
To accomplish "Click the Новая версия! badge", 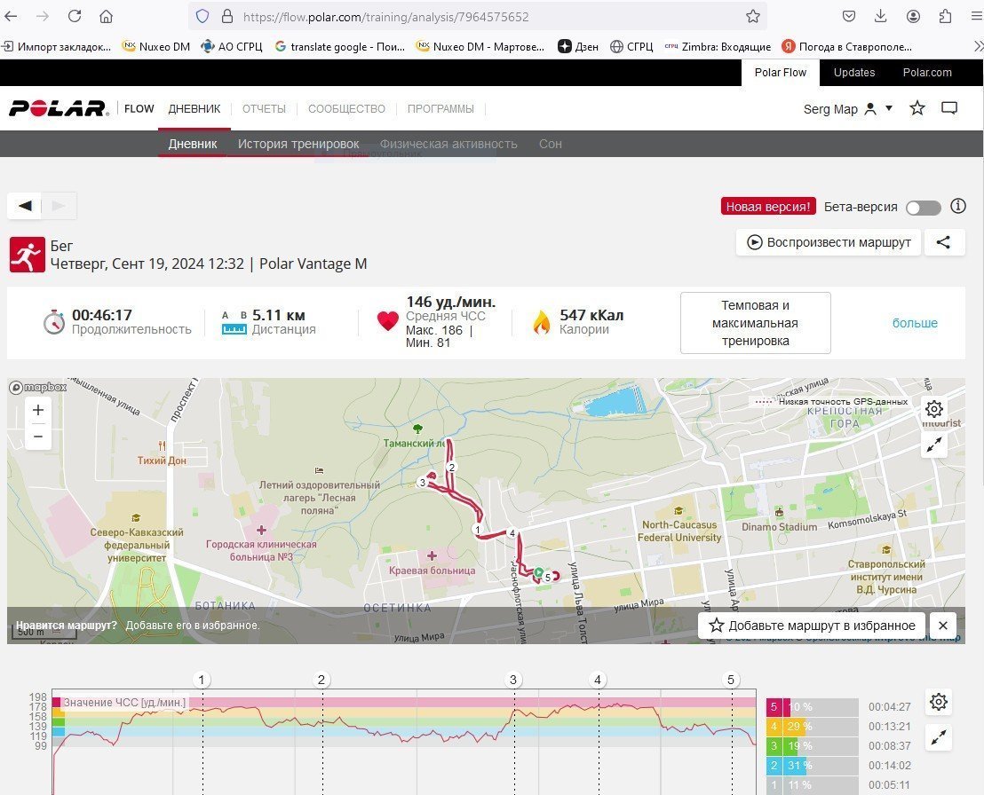I will (768, 206).
